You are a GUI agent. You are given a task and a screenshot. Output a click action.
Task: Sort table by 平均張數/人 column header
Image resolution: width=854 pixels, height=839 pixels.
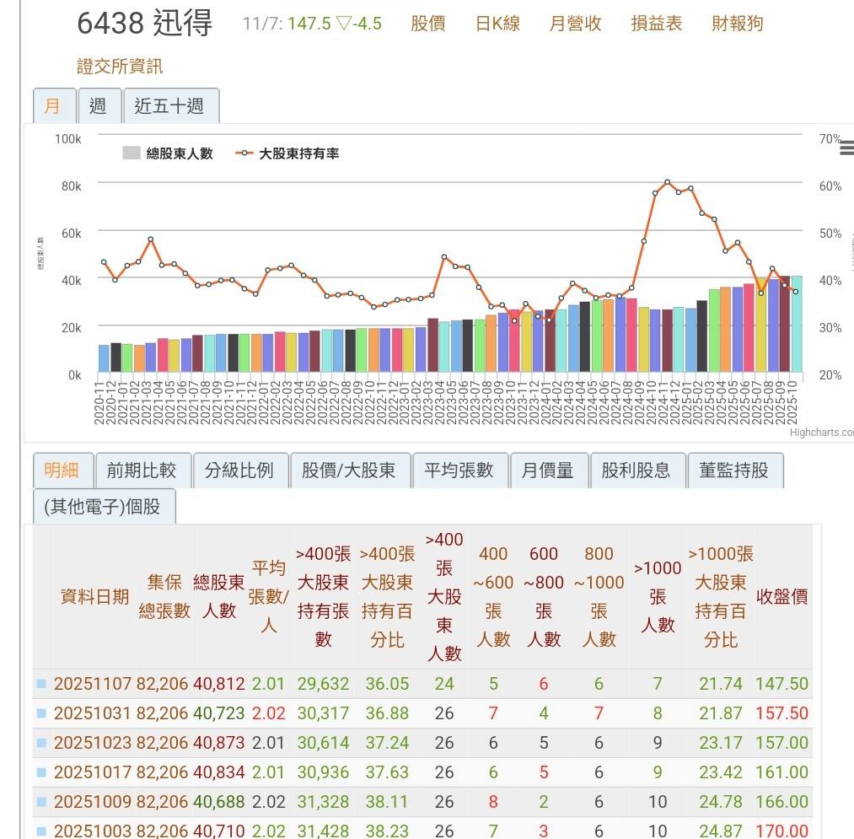click(269, 596)
